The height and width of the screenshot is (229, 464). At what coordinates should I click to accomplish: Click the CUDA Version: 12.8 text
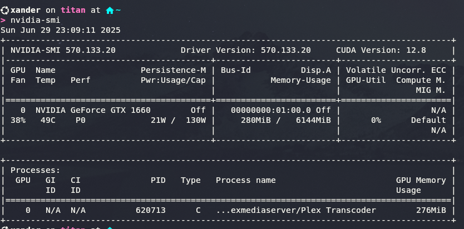[x=381, y=50]
